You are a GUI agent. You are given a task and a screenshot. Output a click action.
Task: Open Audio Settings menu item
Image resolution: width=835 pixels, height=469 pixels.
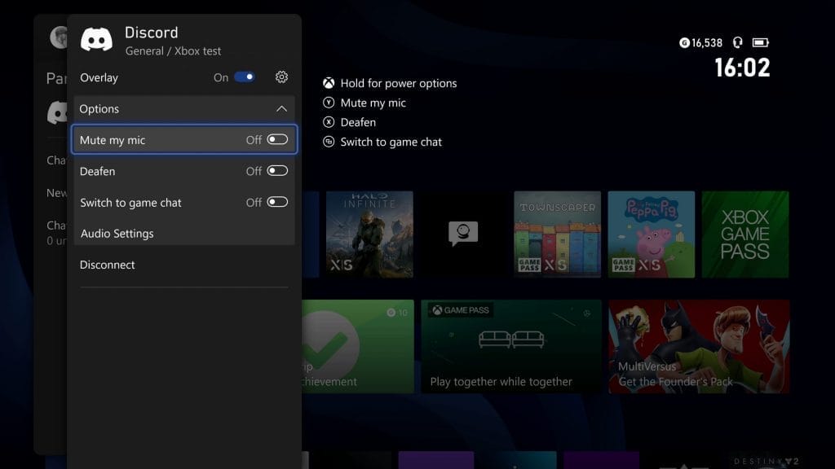[117, 234]
